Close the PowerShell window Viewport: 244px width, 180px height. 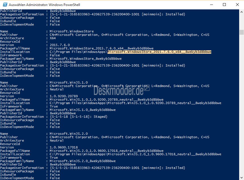tap(237, 5)
